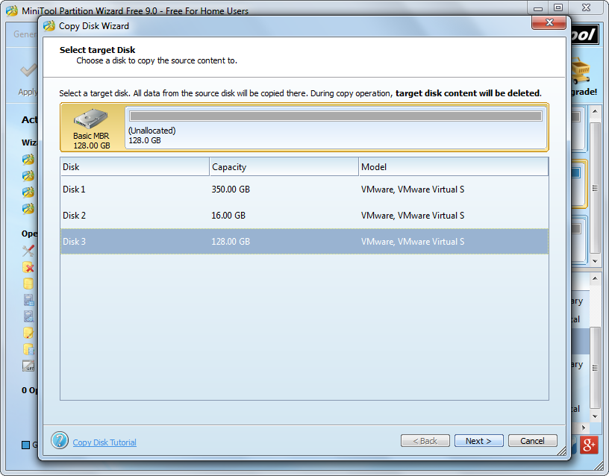Select Disk 1 as target disk
This screenshot has height=476, width=609.
pos(304,190)
